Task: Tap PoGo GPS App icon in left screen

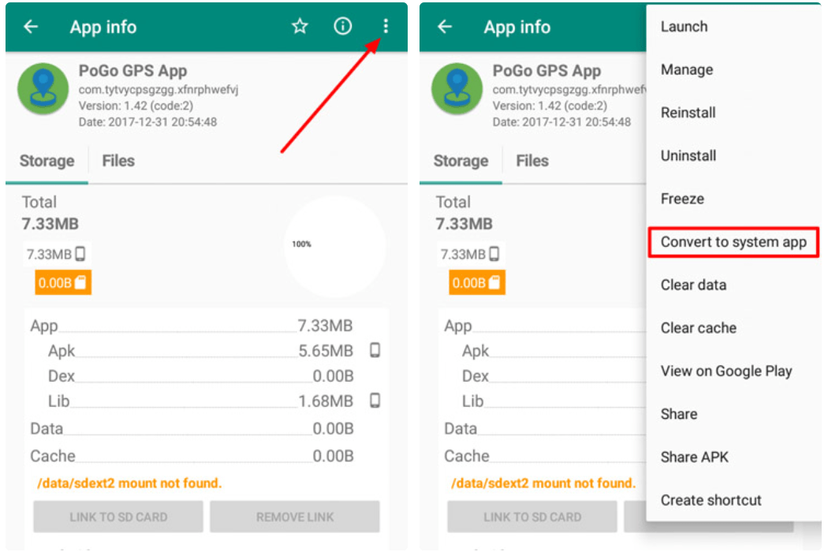Action: pyautogui.click(x=43, y=89)
